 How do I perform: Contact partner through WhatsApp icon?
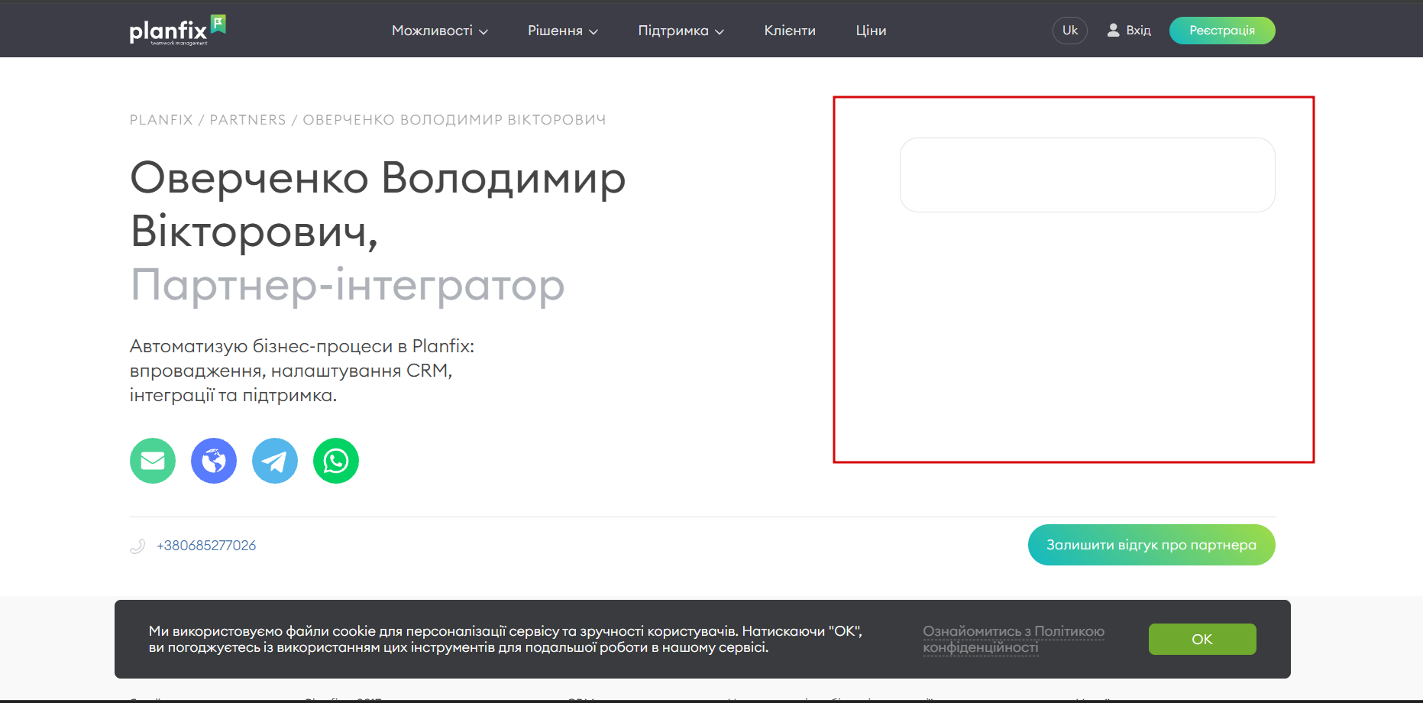point(336,461)
